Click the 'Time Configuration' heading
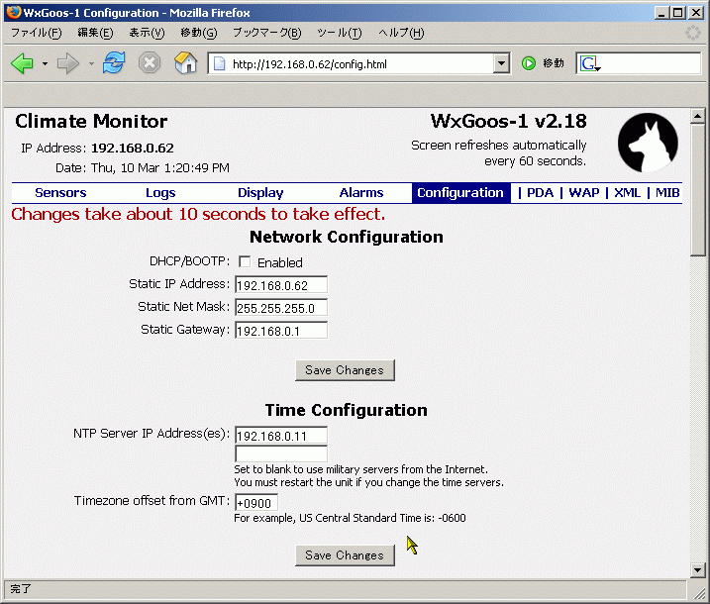This screenshot has height=604, width=710. coord(347,410)
